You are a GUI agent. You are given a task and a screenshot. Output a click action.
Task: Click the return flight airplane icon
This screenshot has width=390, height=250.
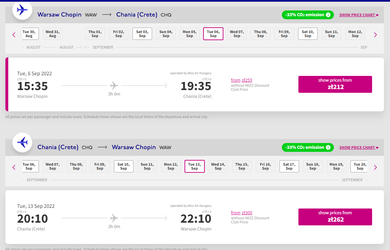(22, 142)
